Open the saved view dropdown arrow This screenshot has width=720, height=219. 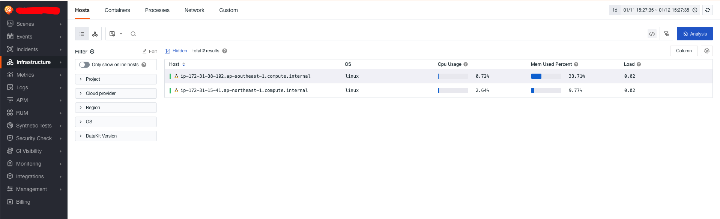click(x=121, y=34)
